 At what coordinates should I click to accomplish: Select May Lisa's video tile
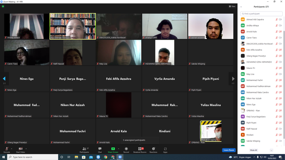pyautogui.click(x=119, y=52)
